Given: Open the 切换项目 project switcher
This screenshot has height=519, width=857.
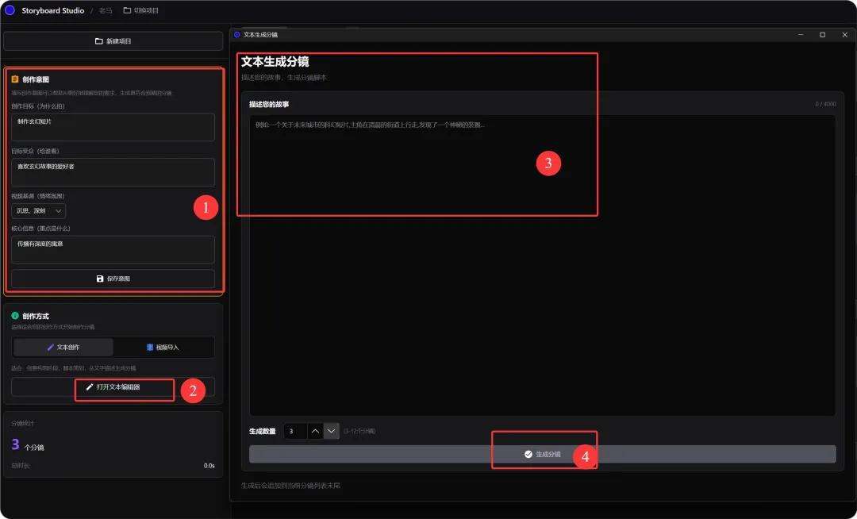Looking at the screenshot, I should tap(141, 10).
